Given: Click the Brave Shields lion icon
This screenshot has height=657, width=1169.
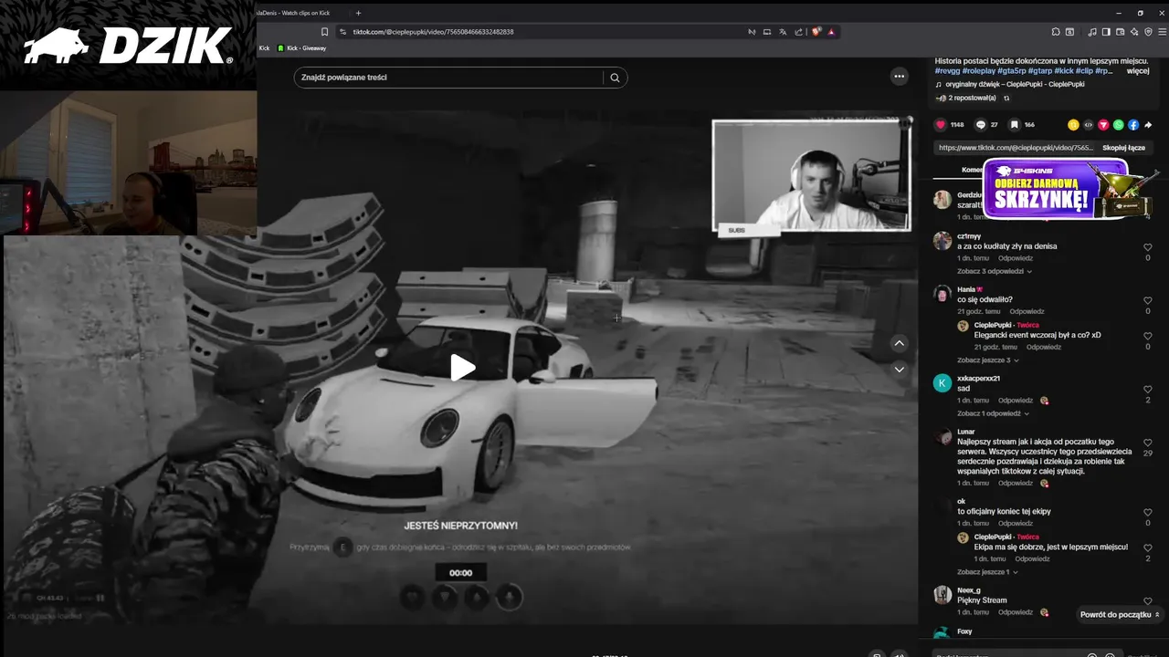Looking at the screenshot, I should point(816,32).
